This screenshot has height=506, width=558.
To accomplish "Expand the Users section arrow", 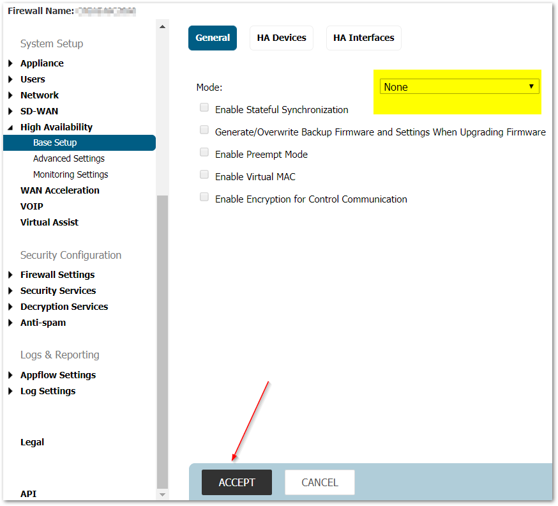I will click(10, 79).
